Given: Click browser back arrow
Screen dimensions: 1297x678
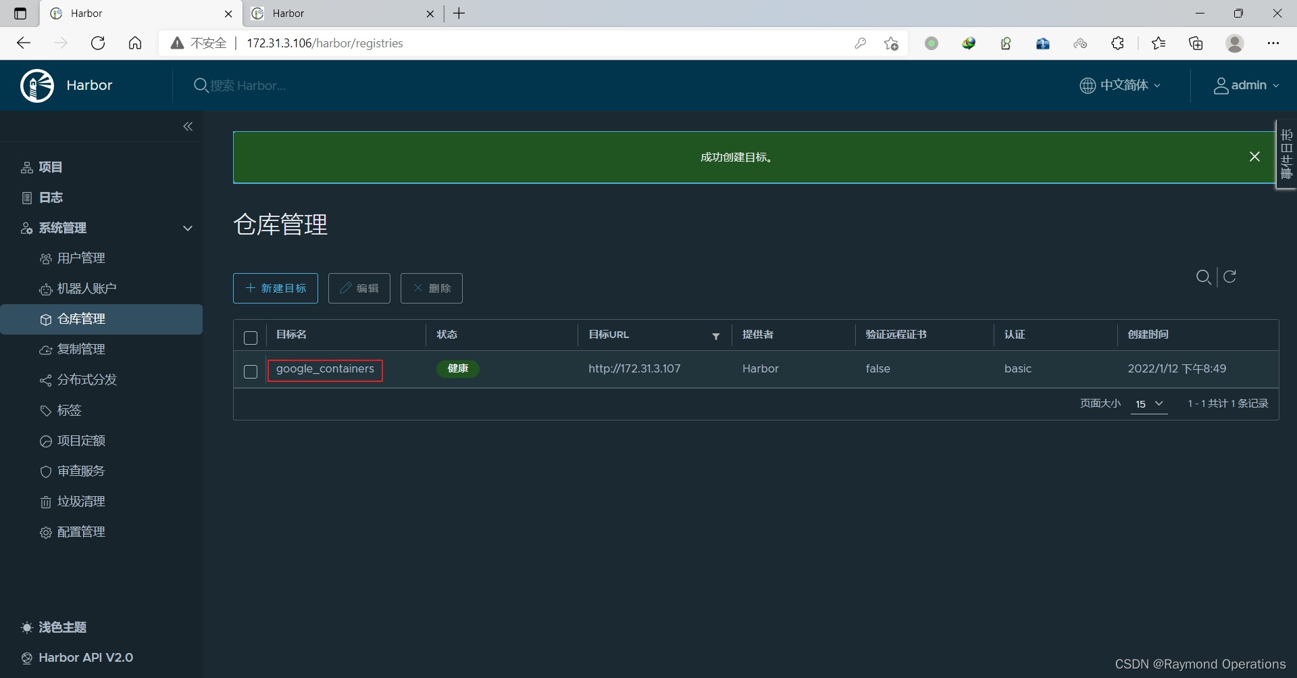Looking at the screenshot, I should tap(24, 43).
